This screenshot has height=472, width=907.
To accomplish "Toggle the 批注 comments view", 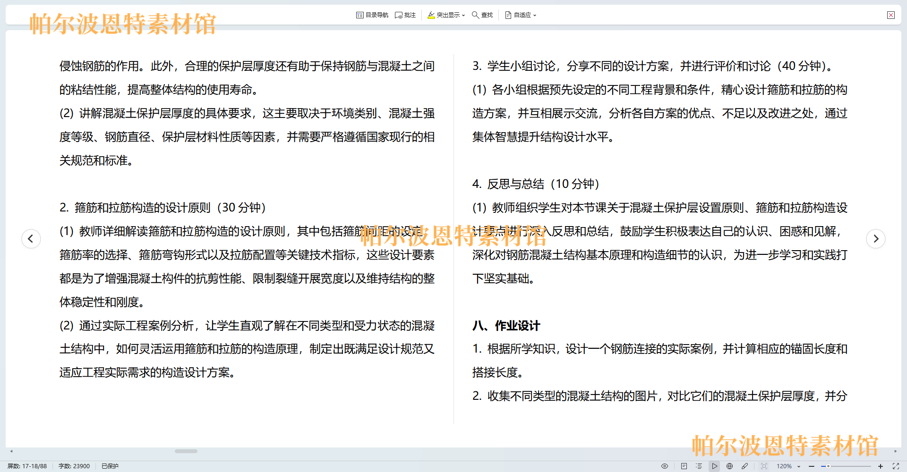I will 405,15.
